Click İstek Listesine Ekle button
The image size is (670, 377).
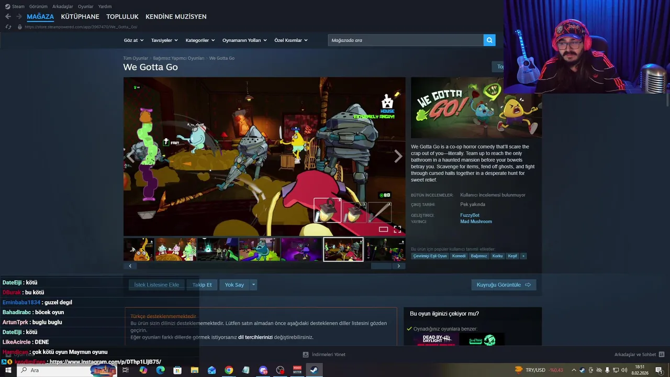[157, 285]
